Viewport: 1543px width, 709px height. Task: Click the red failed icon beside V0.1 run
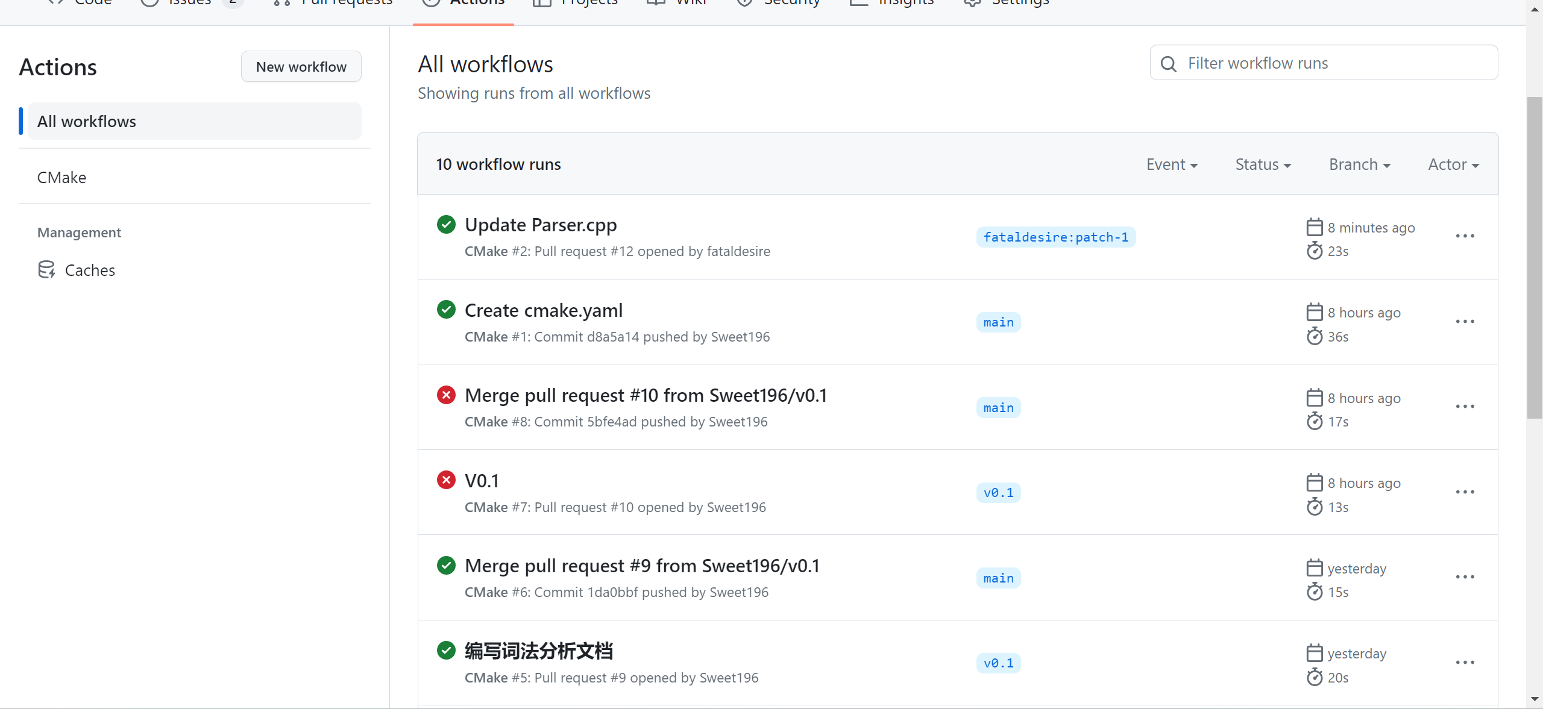446,480
